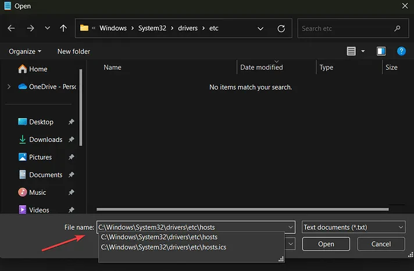414x271 pixels.
Task: Refresh the etc folder listing
Action: pyautogui.click(x=281, y=28)
